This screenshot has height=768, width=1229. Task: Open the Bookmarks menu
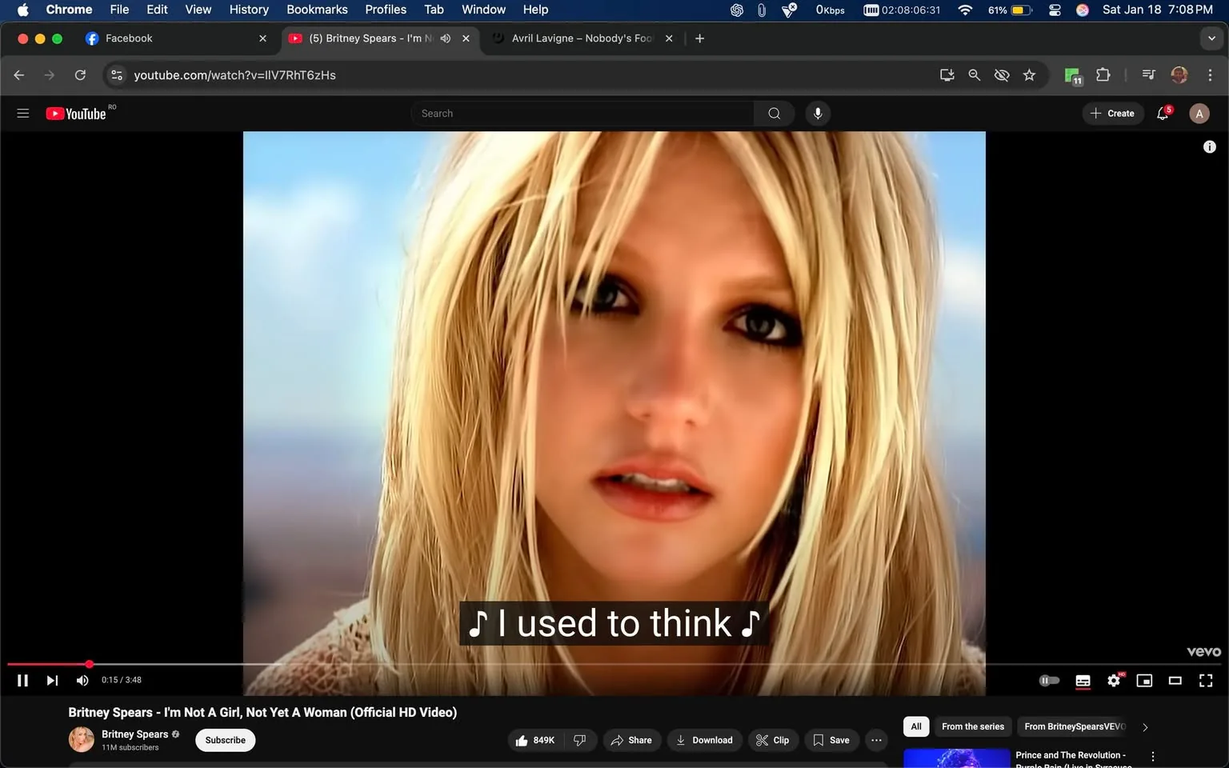tap(317, 10)
